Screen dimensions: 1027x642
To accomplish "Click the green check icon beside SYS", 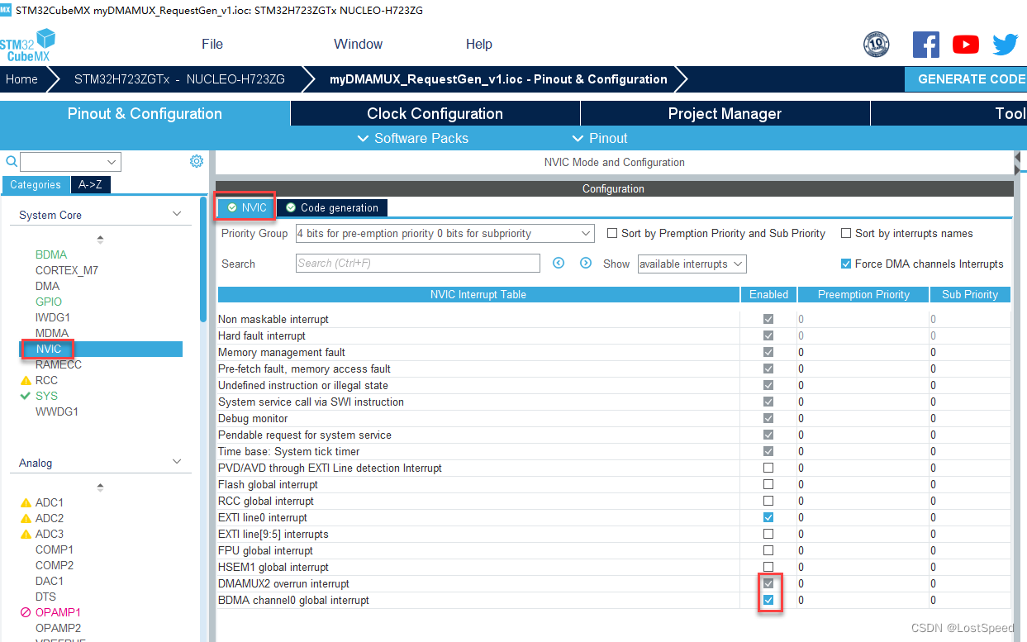I will 26,396.
